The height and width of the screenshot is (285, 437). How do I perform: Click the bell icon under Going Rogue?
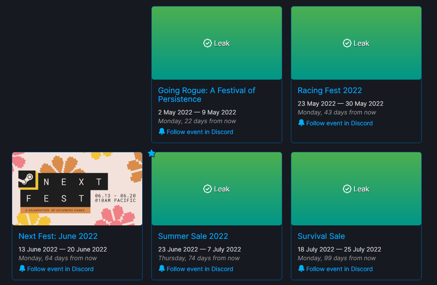coord(161,131)
